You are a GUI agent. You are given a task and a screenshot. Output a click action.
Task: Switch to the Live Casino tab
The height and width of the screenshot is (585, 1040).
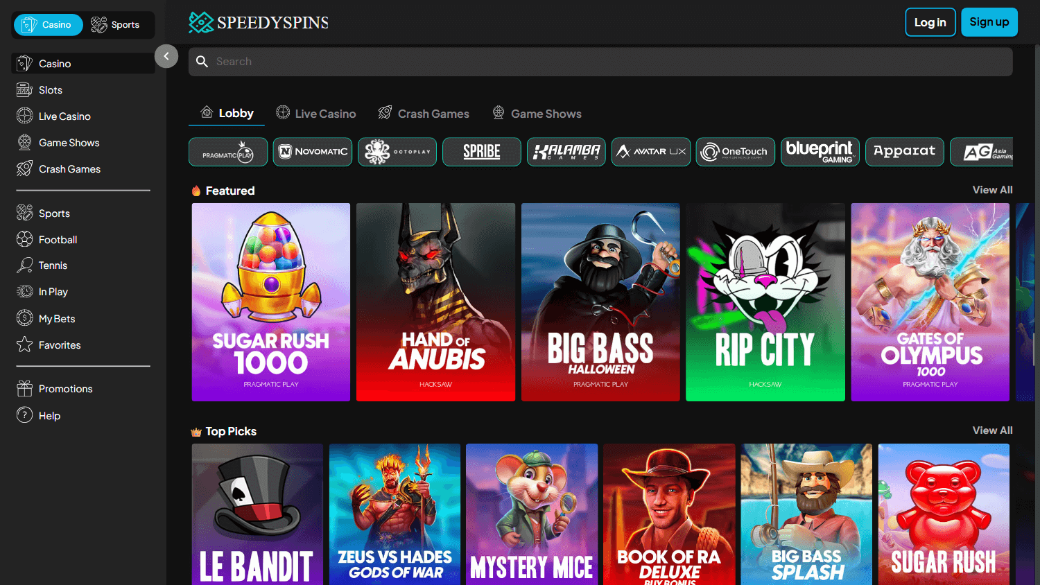click(315, 113)
